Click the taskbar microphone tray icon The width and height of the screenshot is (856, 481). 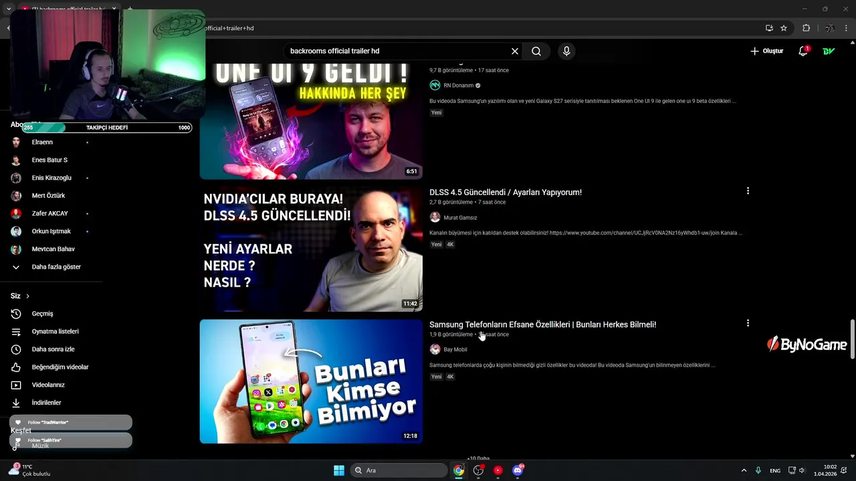758,470
